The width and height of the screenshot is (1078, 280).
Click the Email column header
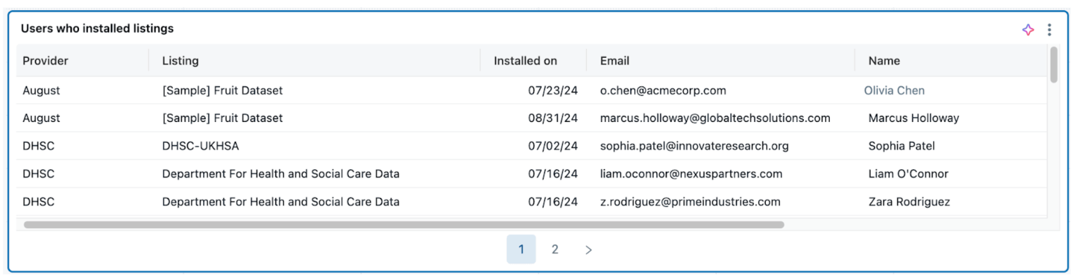614,61
